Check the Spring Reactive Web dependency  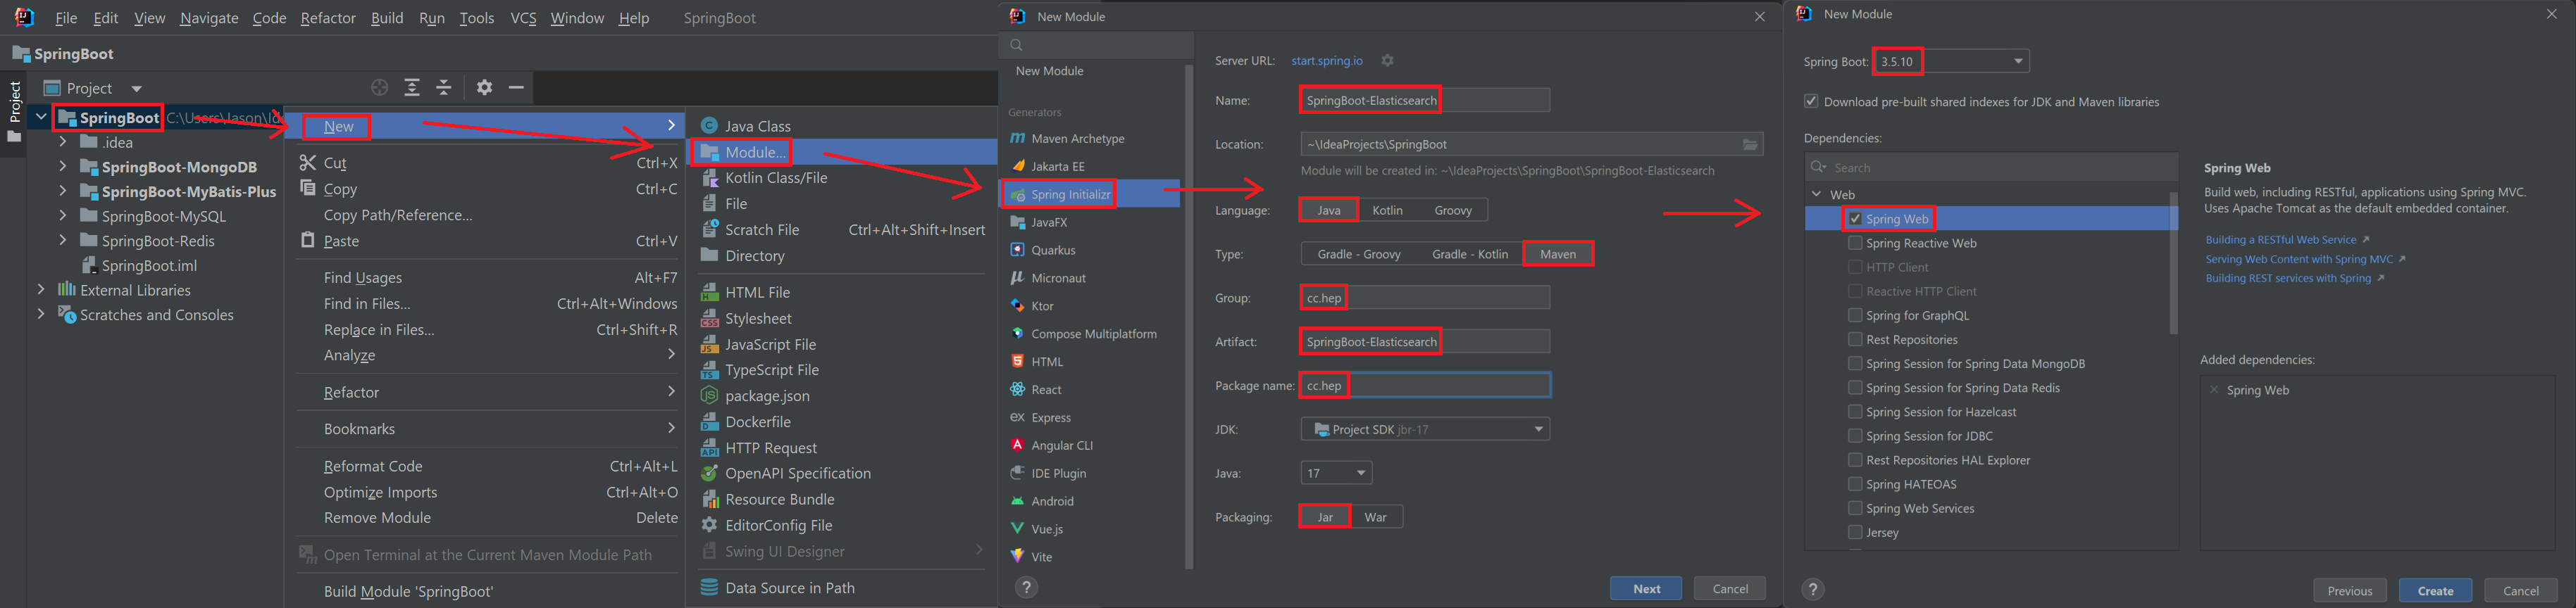coord(1855,243)
